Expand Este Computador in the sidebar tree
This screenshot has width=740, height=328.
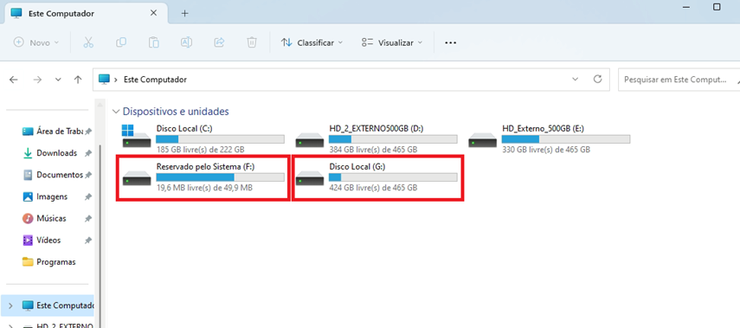11,305
